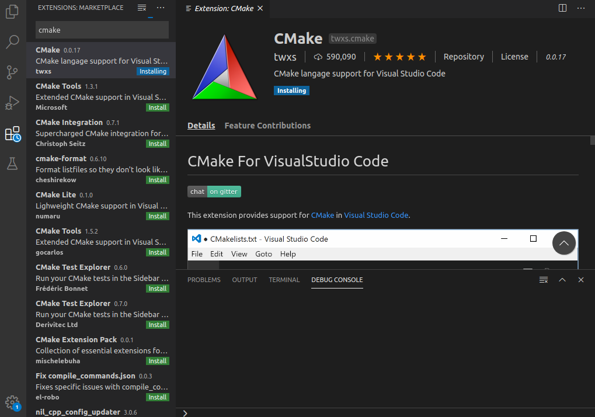Image resolution: width=595 pixels, height=417 pixels.
Task: Close the Extension: CMake tab
Action: [260, 8]
